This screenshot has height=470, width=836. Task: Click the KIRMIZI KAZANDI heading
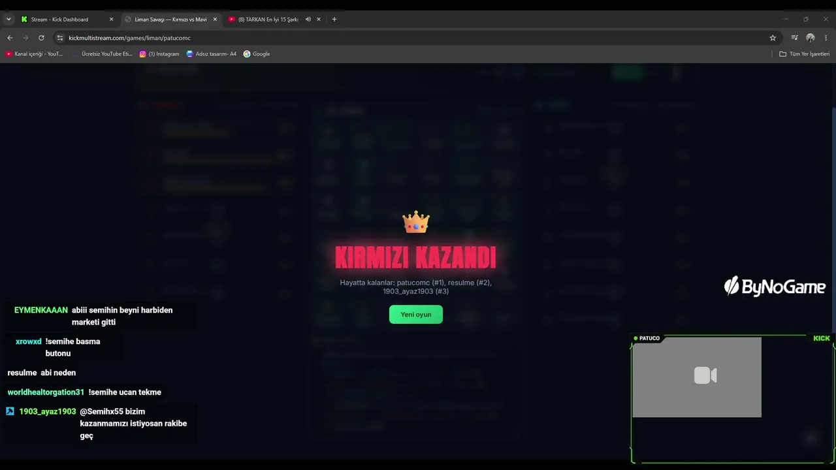415,258
